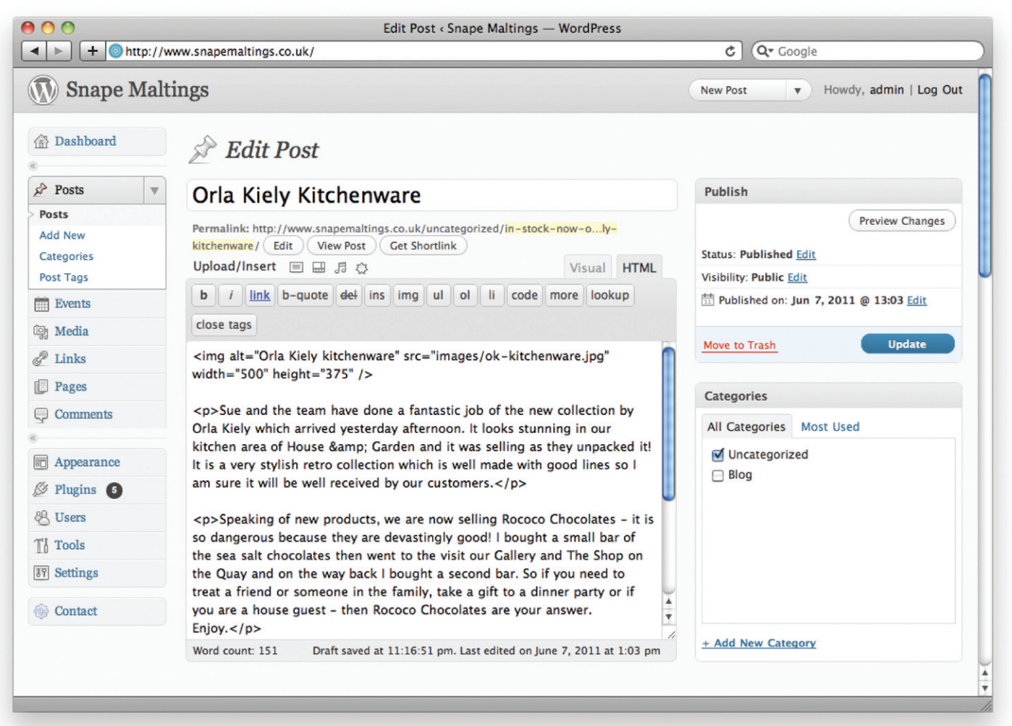Open the Post Tags submenu item

[x=64, y=277]
